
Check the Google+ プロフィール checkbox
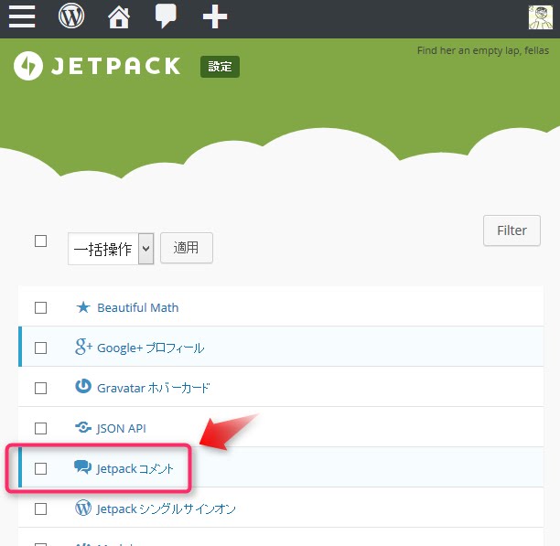coord(40,348)
